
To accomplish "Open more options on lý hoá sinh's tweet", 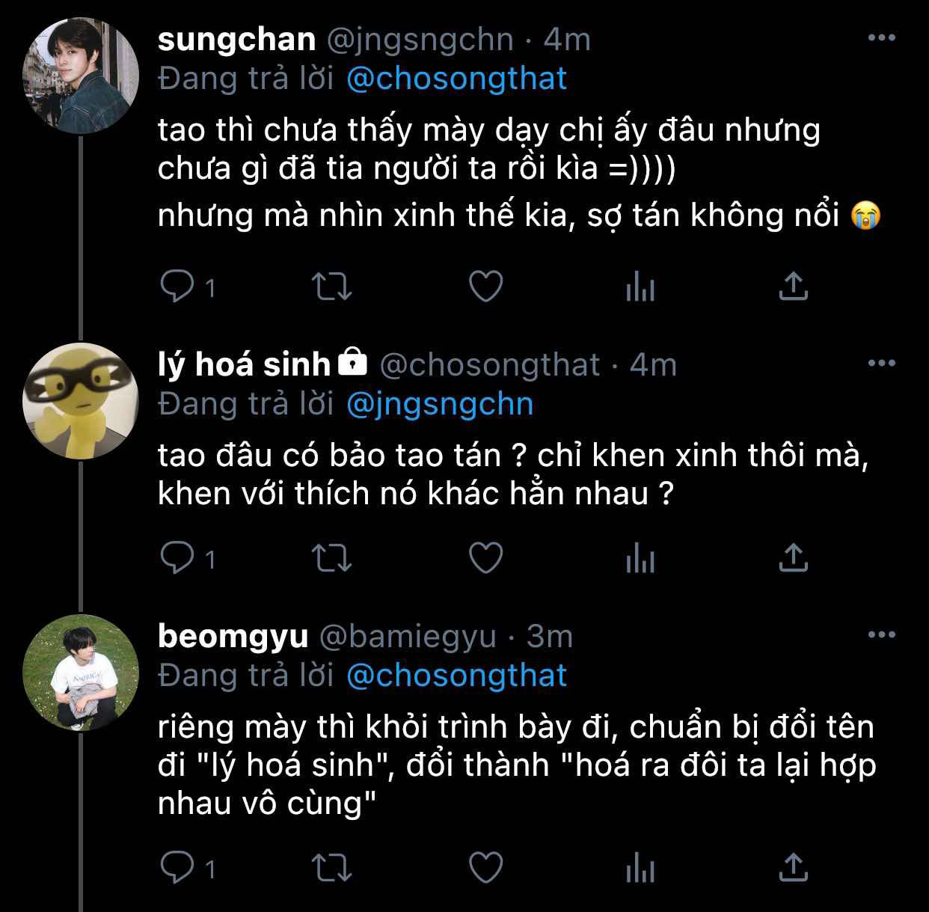I will click(x=881, y=364).
